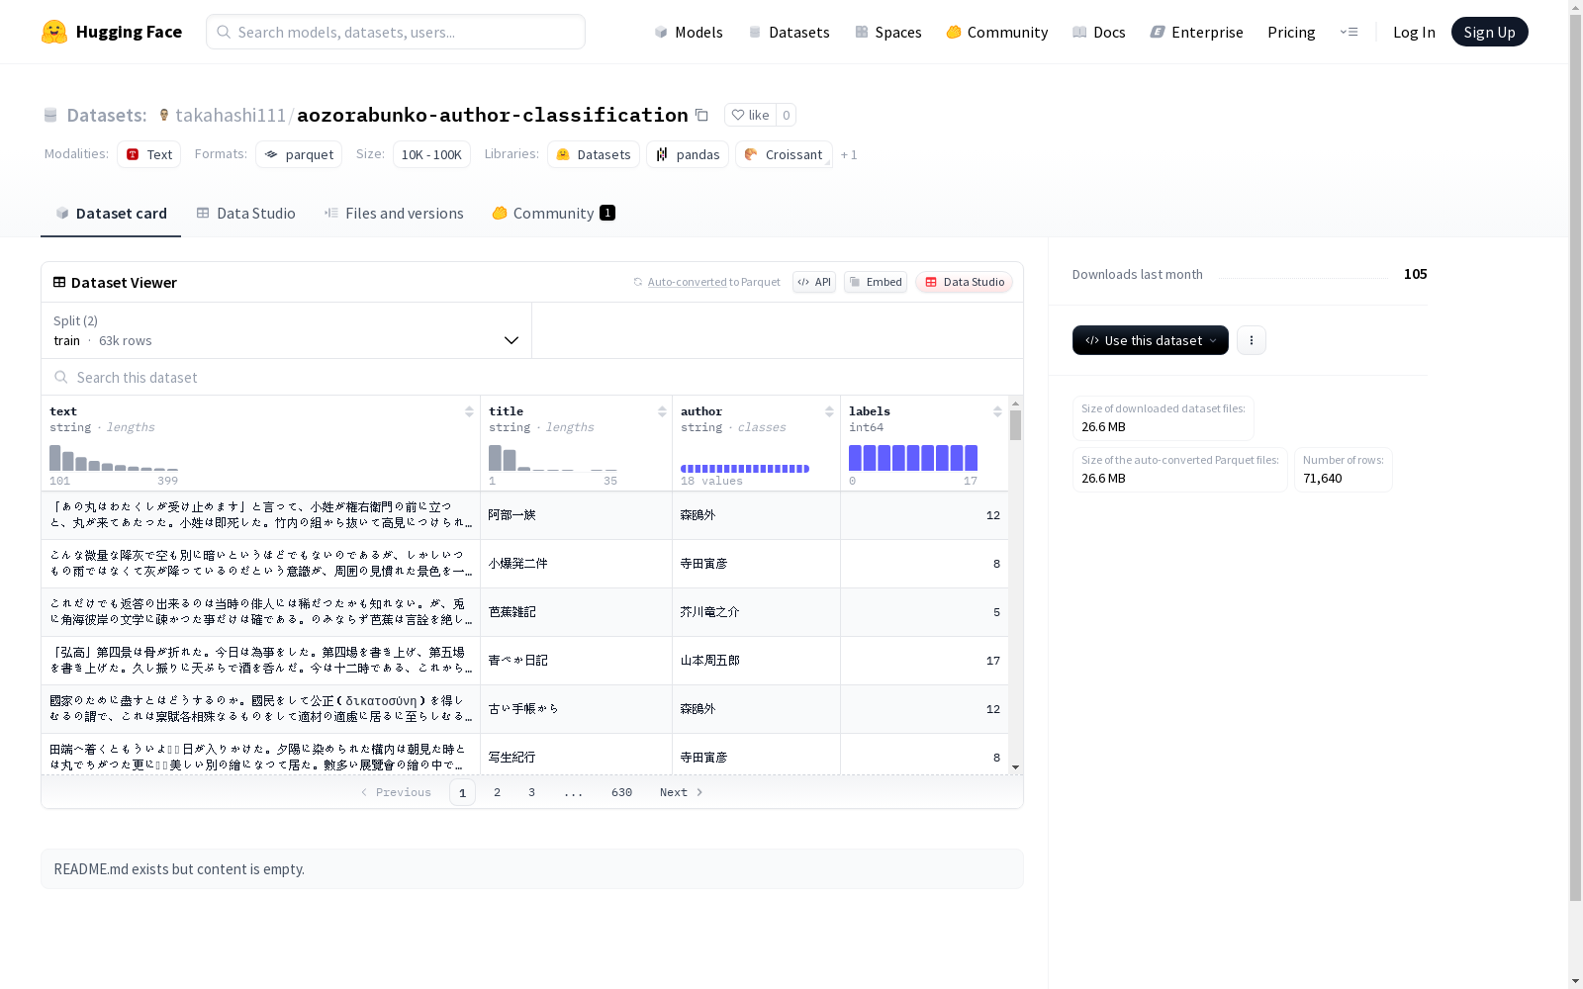This screenshot has height=989, width=1583.
Task: Click the Datasets stack icon beside the heading
Action: click(50, 115)
